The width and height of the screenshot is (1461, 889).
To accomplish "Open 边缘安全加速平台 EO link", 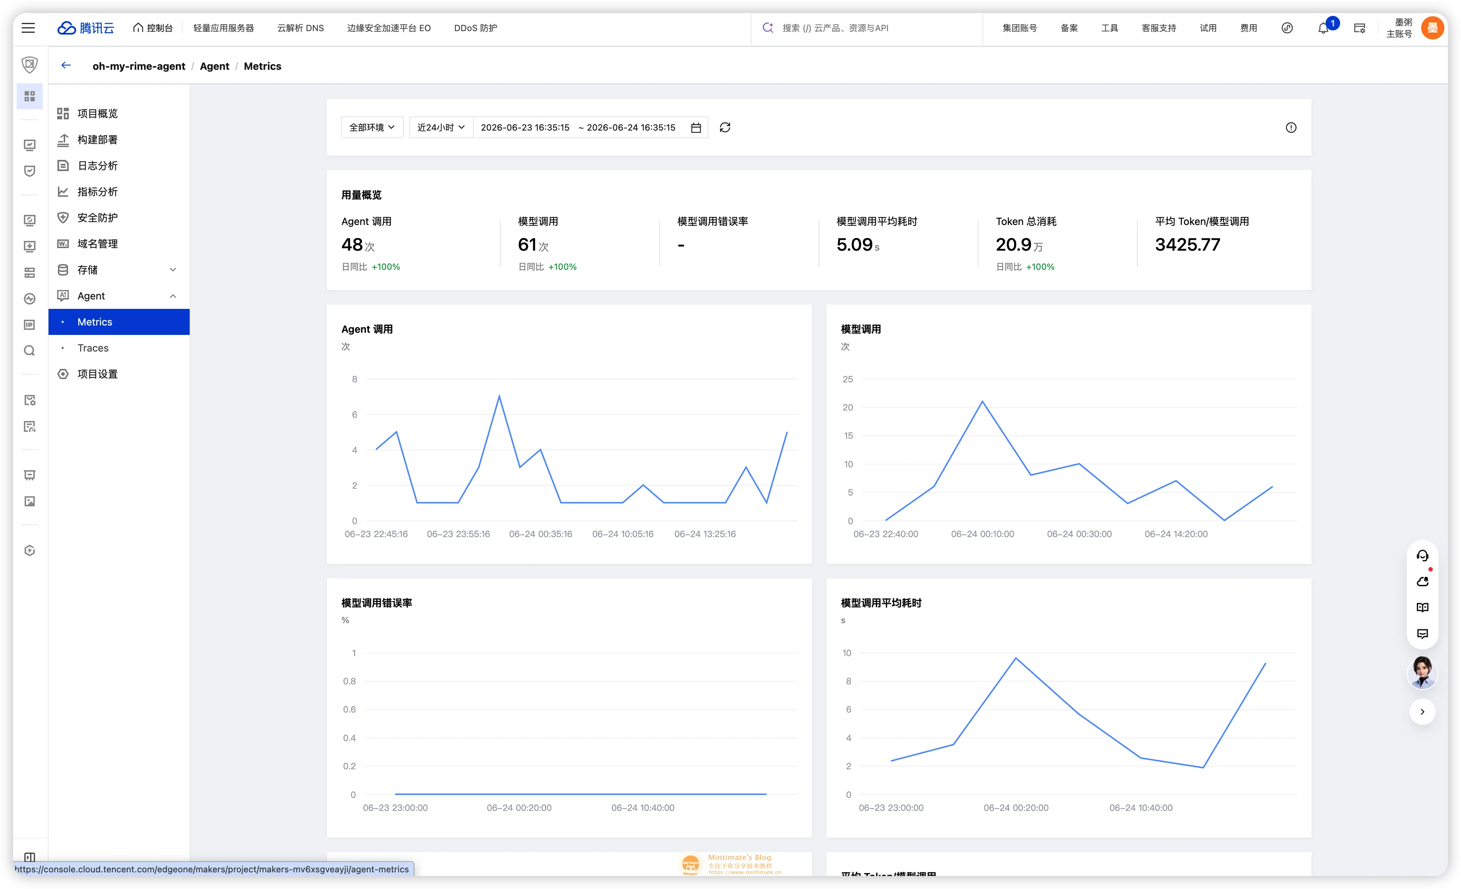I will 389,28.
